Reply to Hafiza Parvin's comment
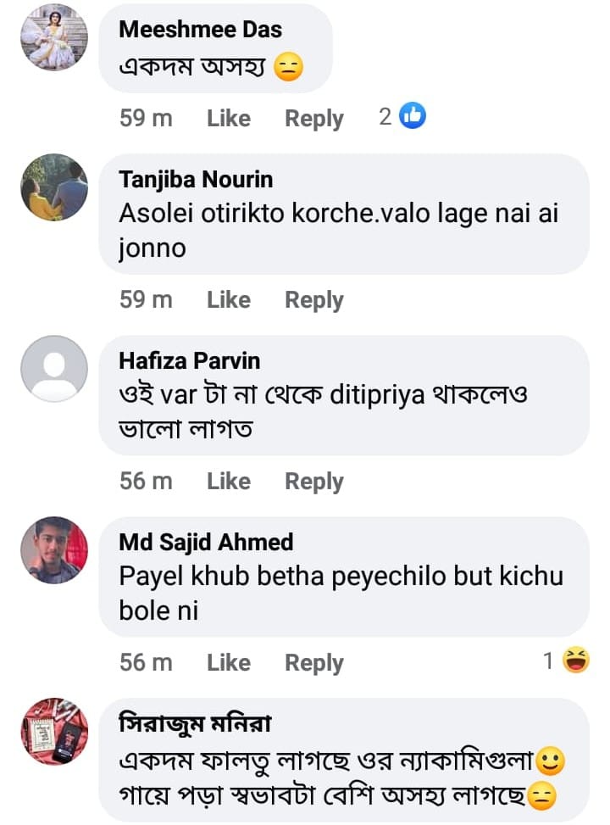This screenshot has width=610, height=825. (314, 482)
